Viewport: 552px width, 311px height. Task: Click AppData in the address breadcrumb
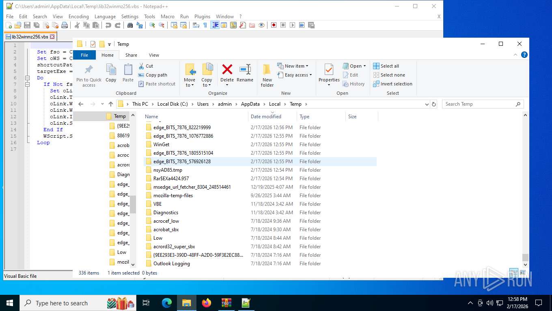(x=250, y=104)
